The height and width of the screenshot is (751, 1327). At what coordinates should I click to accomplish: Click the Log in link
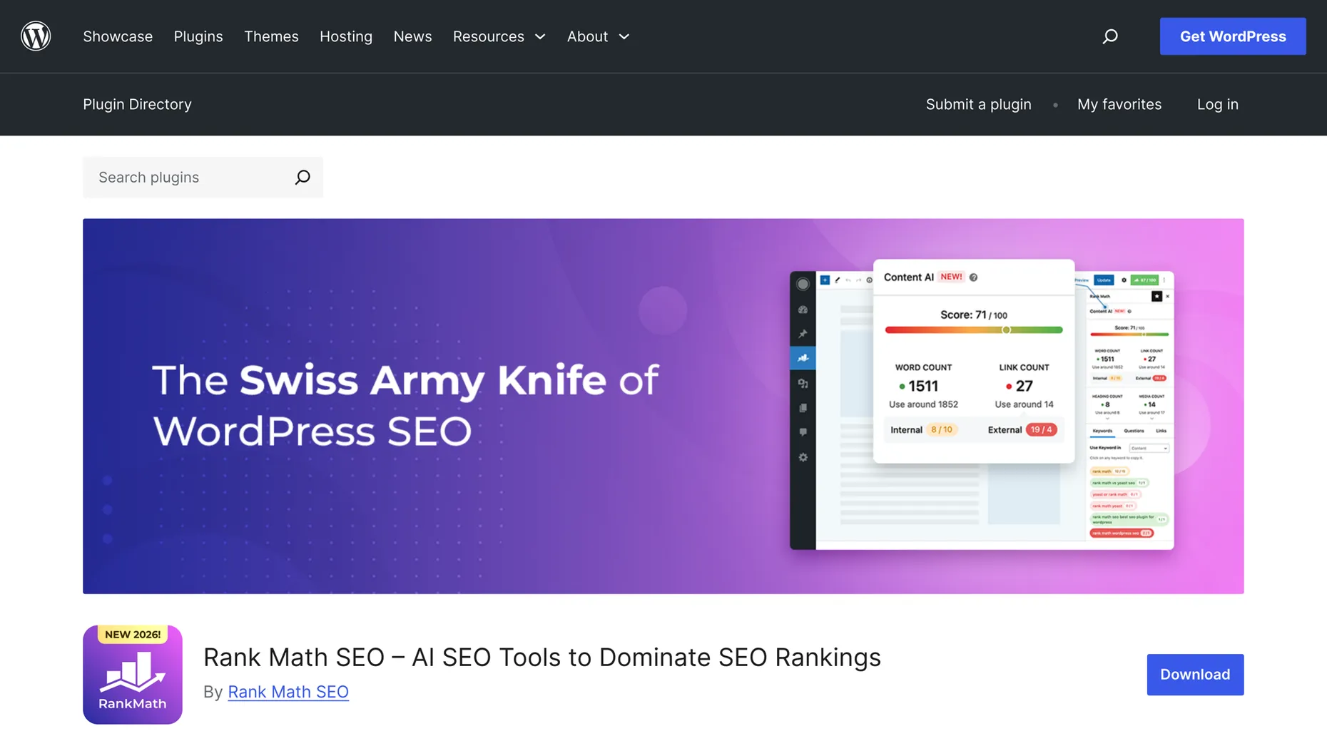[1217, 104]
